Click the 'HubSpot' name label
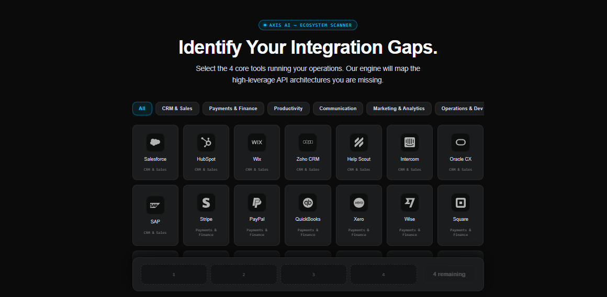This screenshot has width=607, height=297. point(206,159)
